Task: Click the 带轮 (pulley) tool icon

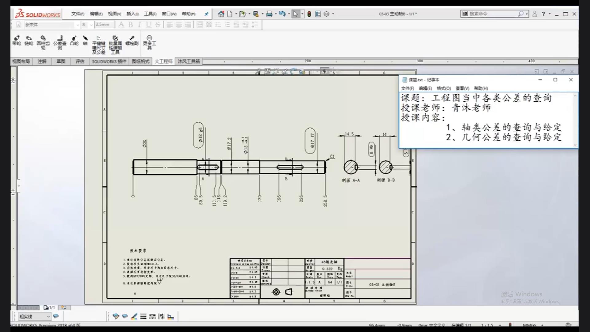Action: pyautogui.click(x=17, y=41)
